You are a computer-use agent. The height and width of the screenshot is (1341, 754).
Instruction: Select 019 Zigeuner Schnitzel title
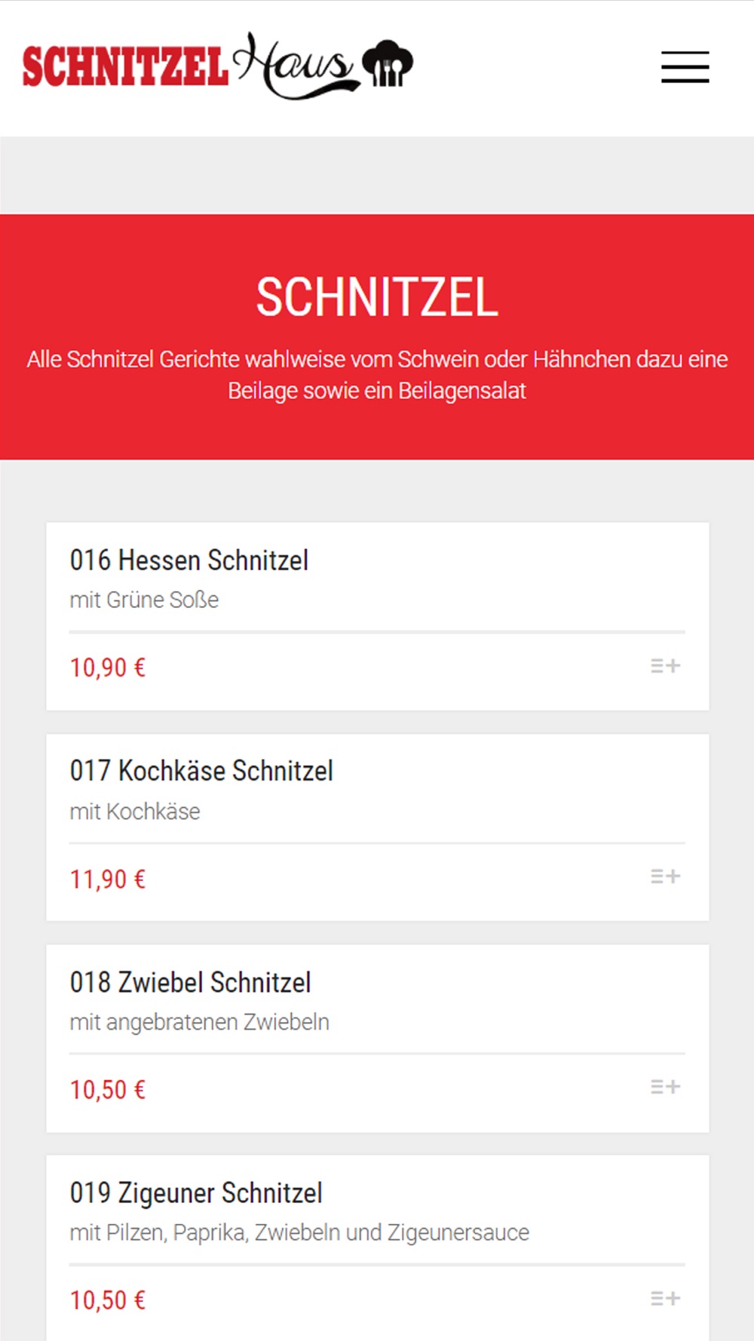[x=196, y=1193]
